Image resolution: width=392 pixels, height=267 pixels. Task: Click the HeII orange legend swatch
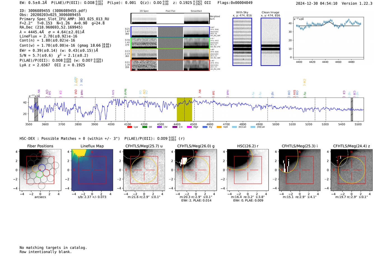pyautogui.click(x=219, y=127)
